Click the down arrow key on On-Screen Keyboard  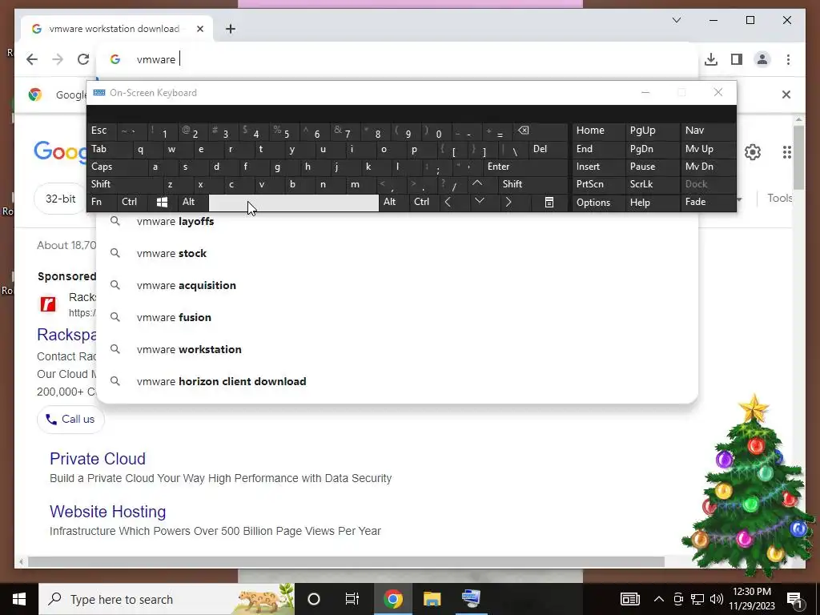click(479, 202)
